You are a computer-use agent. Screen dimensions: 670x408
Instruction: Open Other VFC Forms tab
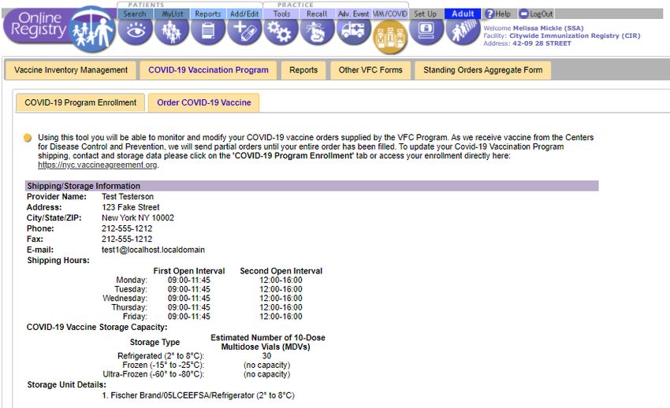370,70
